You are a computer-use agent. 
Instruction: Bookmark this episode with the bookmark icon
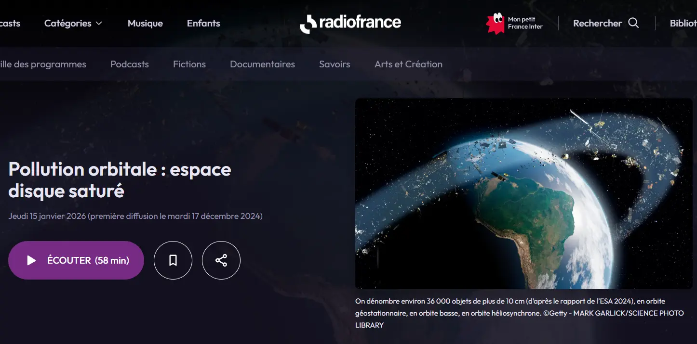click(x=173, y=260)
